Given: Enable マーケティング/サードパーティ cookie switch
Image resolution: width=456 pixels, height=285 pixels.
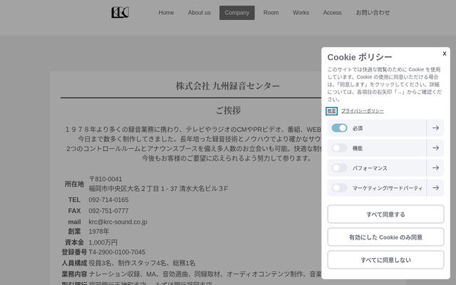Looking at the screenshot, I should tap(339, 188).
